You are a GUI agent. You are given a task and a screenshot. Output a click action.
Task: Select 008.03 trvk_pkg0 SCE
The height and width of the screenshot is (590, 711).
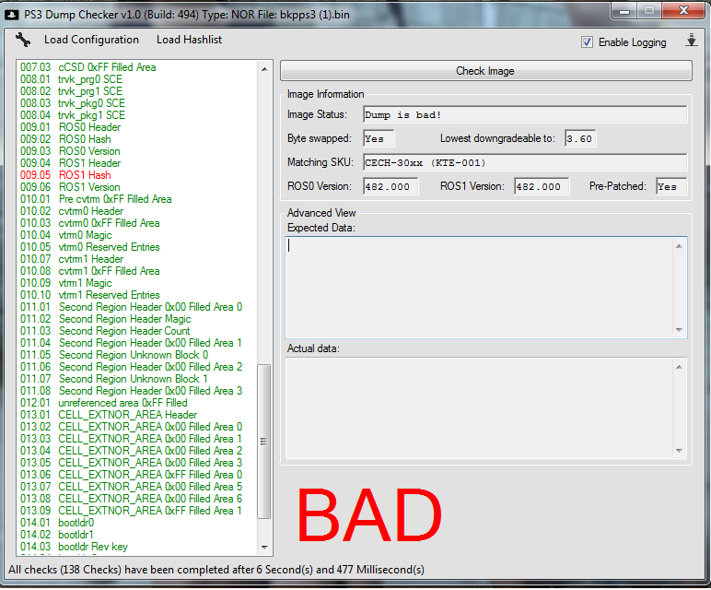coord(73,103)
